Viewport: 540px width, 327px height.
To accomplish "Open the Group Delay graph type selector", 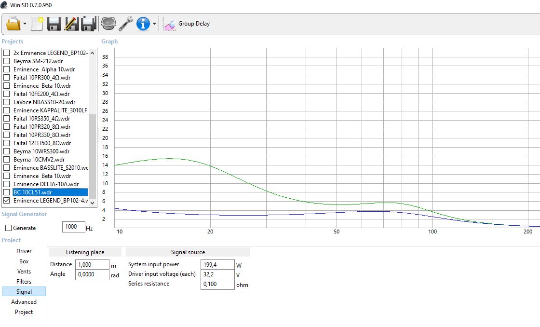I will [x=187, y=24].
